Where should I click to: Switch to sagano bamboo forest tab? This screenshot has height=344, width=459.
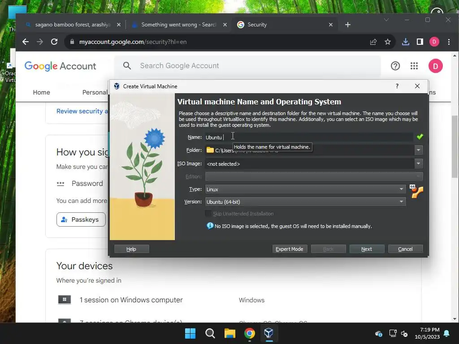pos(73,25)
